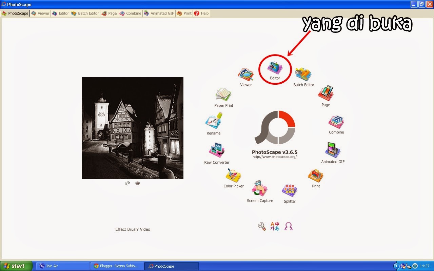Viewport: 434px width, 271px height.
Task: Switch to the Combine tab
Action: [x=130, y=13]
